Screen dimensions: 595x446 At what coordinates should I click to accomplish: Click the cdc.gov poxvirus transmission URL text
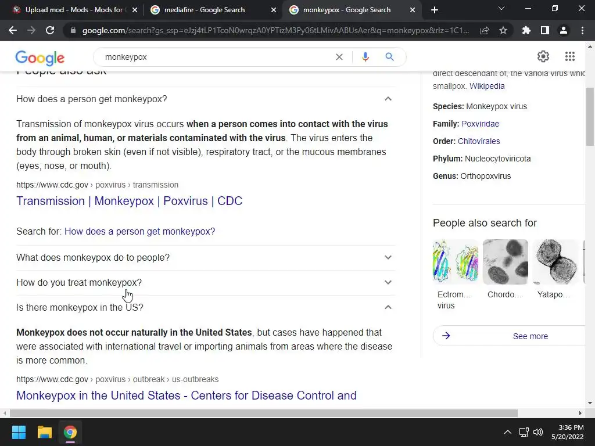(x=97, y=185)
